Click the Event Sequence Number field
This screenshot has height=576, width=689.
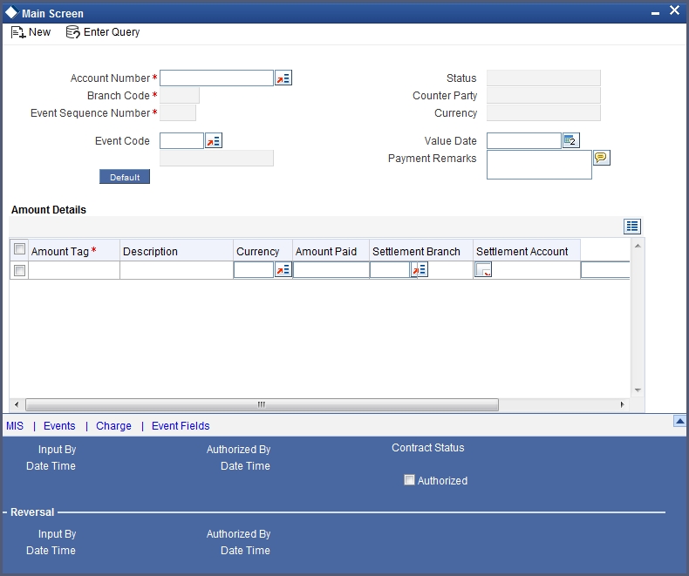(178, 113)
